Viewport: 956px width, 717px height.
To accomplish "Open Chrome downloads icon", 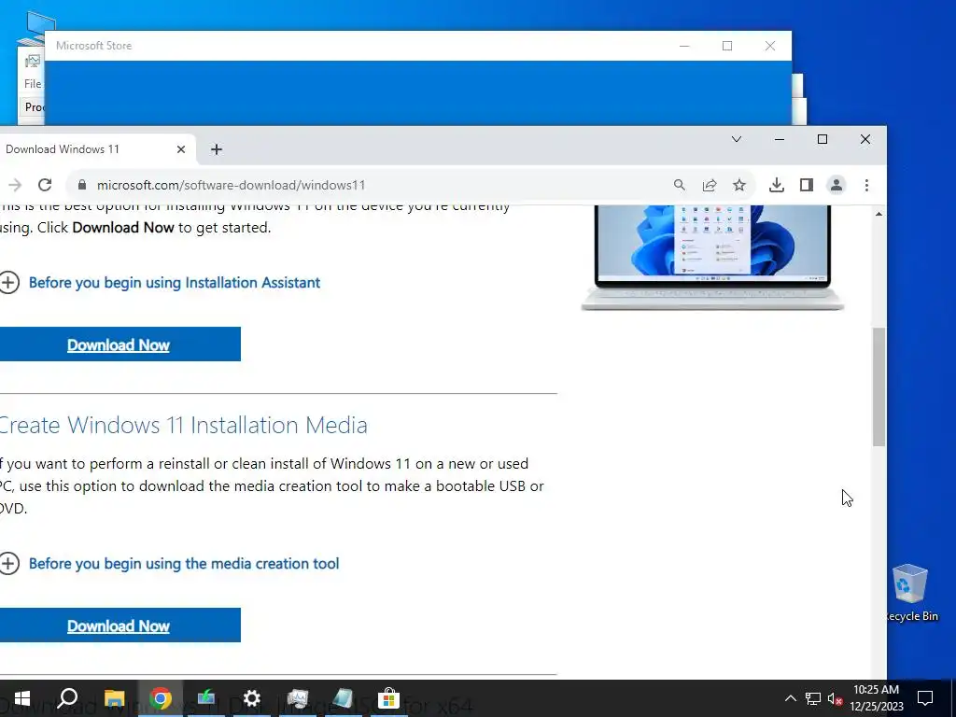I will (776, 185).
